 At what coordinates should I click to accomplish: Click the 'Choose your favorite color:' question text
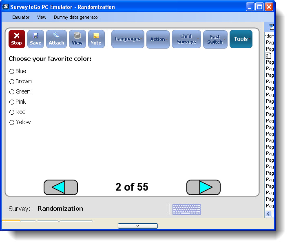(50, 59)
